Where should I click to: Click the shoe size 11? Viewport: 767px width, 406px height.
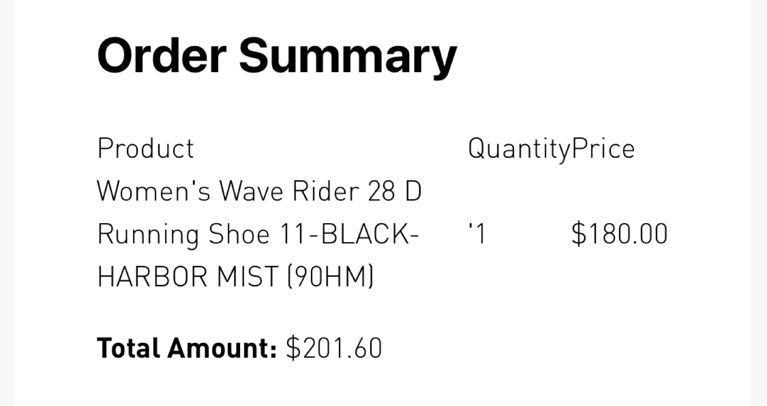click(292, 234)
